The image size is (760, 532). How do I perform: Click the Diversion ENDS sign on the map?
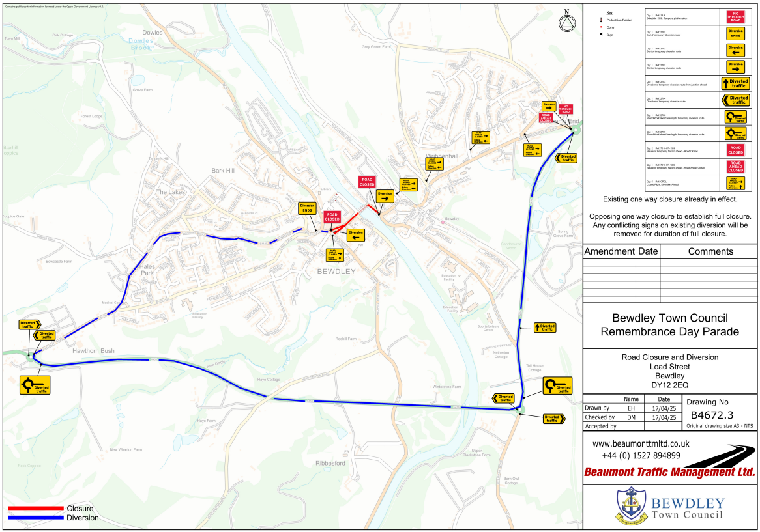click(308, 208)
